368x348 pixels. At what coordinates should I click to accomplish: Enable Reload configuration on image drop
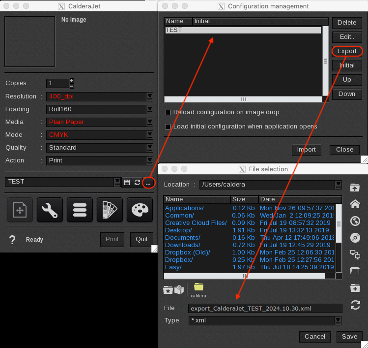coord(168,112)
